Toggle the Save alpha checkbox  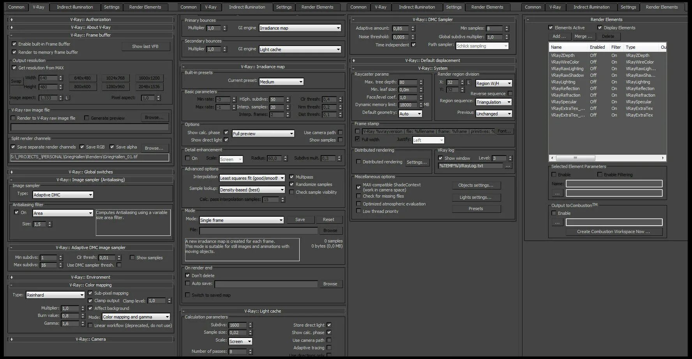112,147
